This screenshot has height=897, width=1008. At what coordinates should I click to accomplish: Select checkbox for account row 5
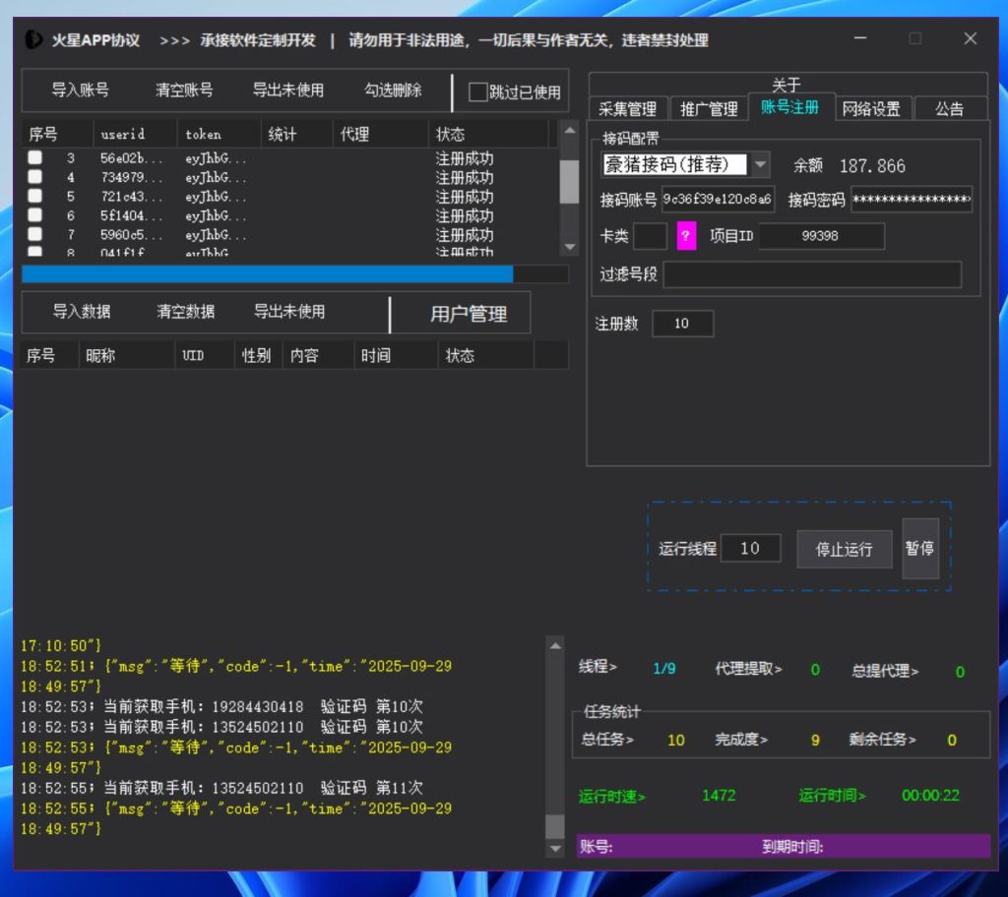34,197
